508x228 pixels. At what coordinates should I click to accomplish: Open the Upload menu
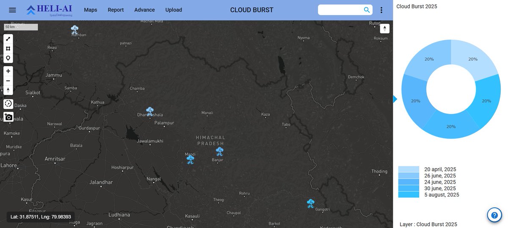(174, 10)
